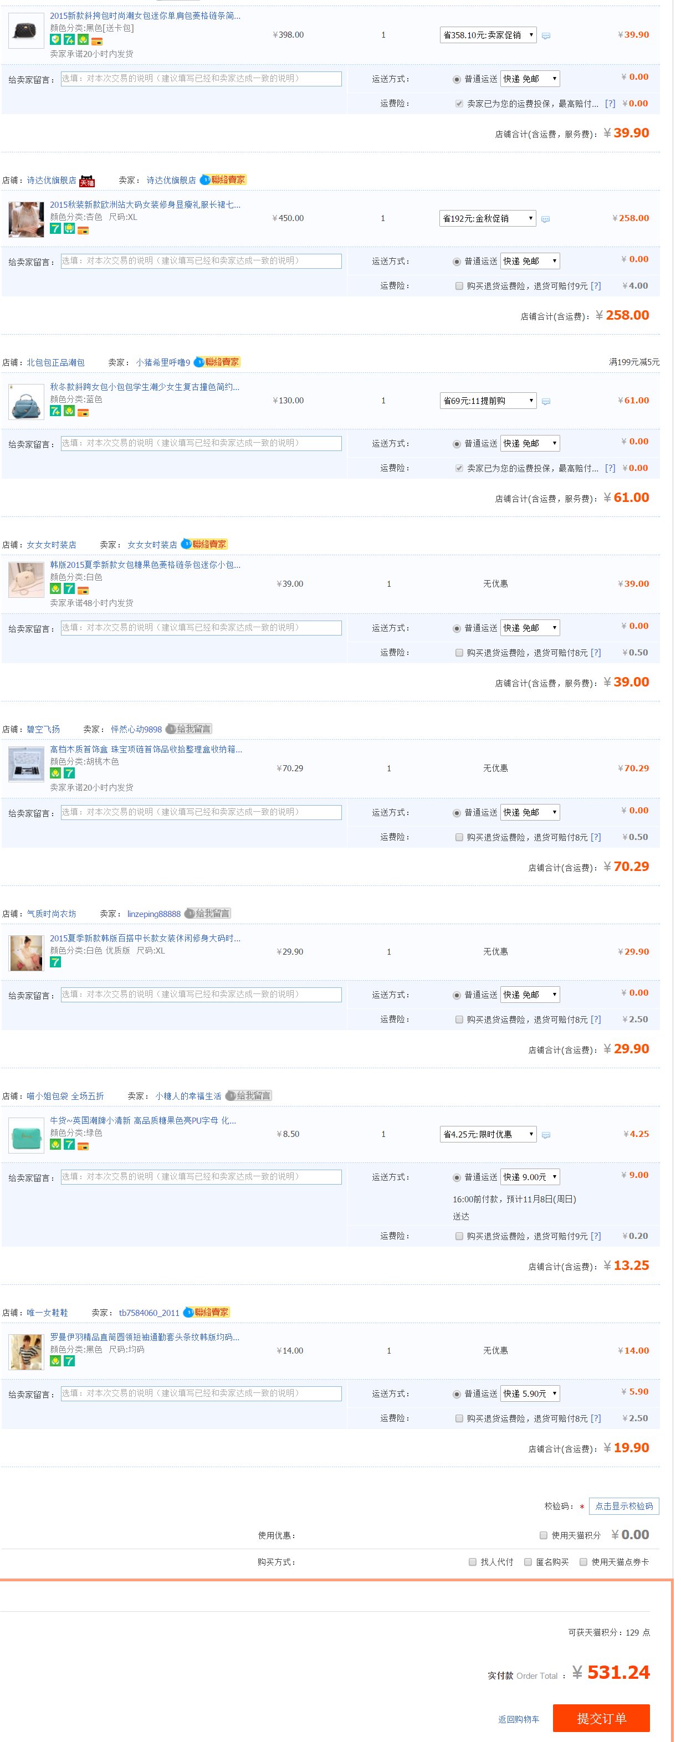Check the 使用天猫积分 checkbox
The width and height of the screenshot is (681, 1742).
coord(544,1535)
